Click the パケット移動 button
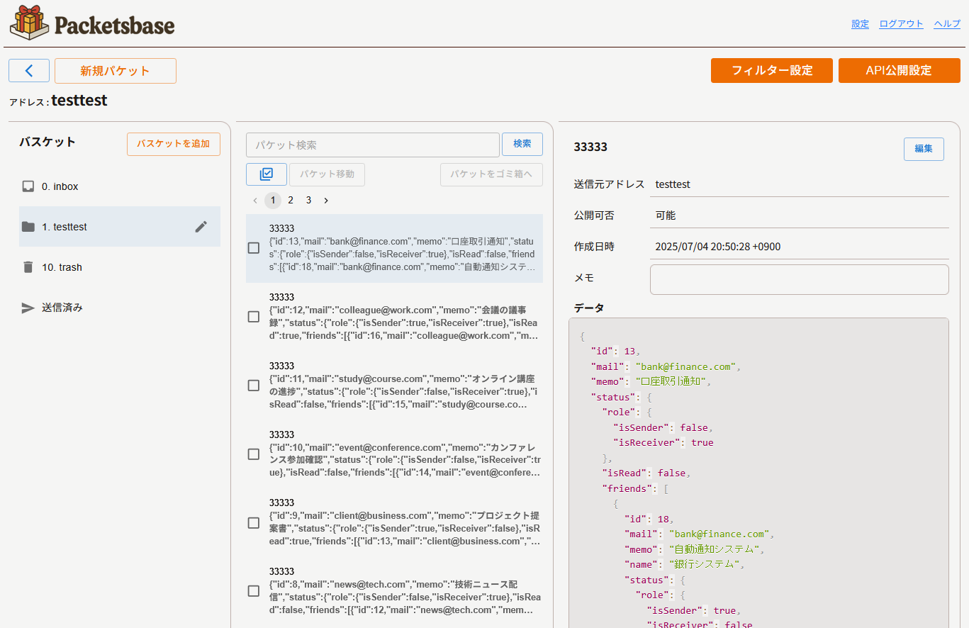Viewport: 969px width, 628px height. 327,174
